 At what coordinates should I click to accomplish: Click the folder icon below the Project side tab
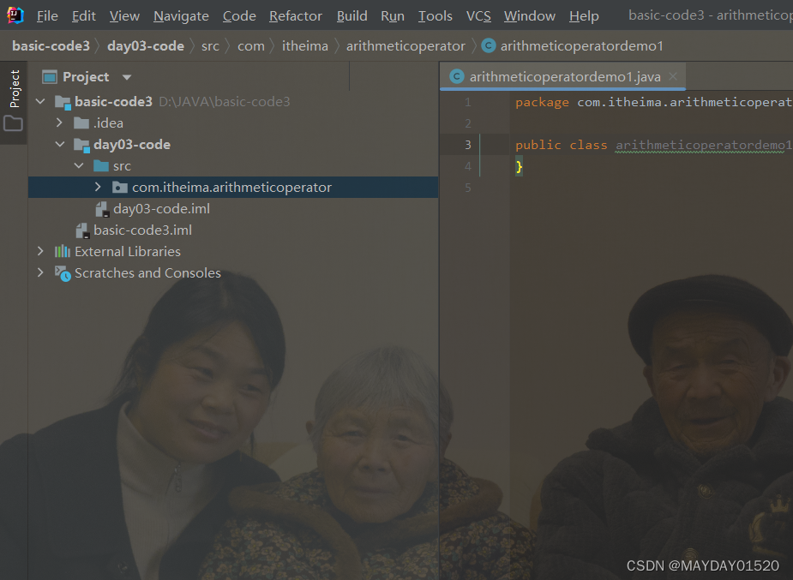(13, 123)
